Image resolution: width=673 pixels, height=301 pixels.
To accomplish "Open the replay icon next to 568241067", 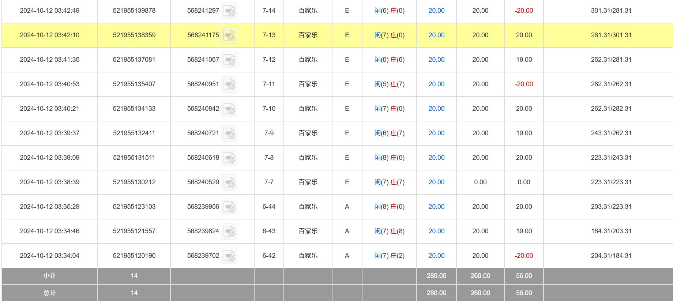I will click(229, 60).
